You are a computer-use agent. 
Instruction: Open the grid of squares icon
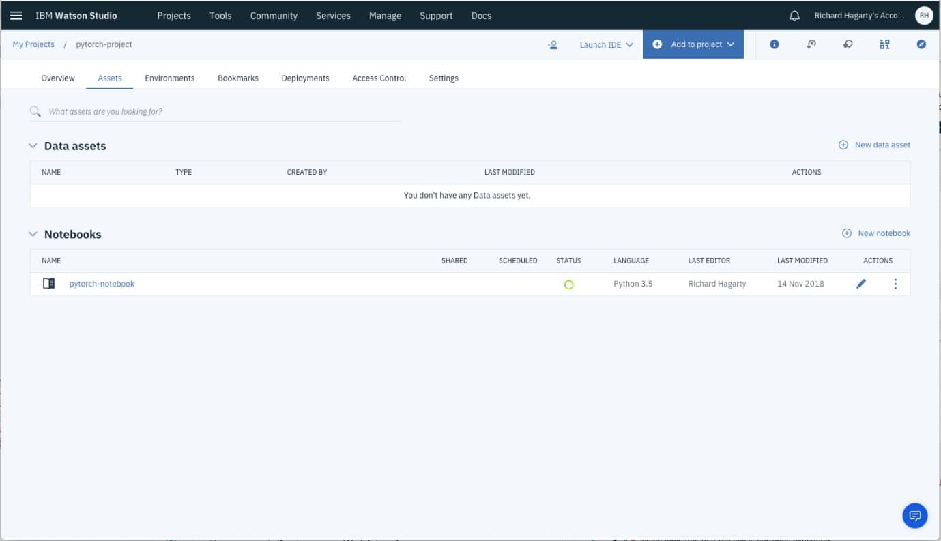tap(884, 44)
